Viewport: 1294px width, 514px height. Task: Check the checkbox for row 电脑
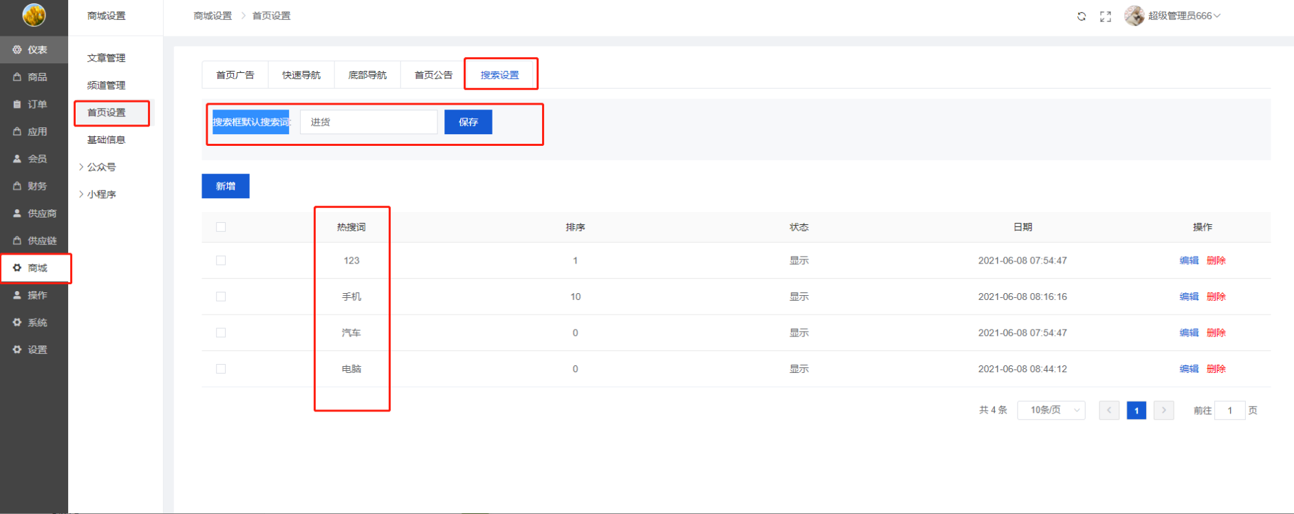(221, 369)
